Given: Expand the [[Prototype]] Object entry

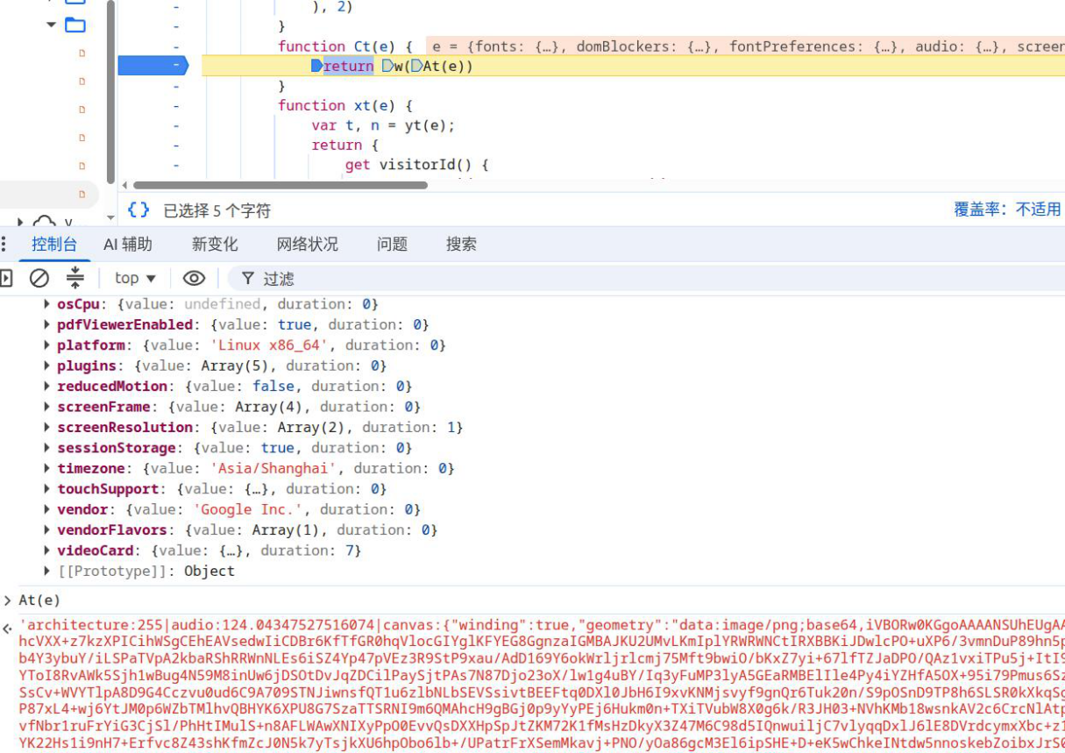Looking at the screenshot, I should coord(46,572).
